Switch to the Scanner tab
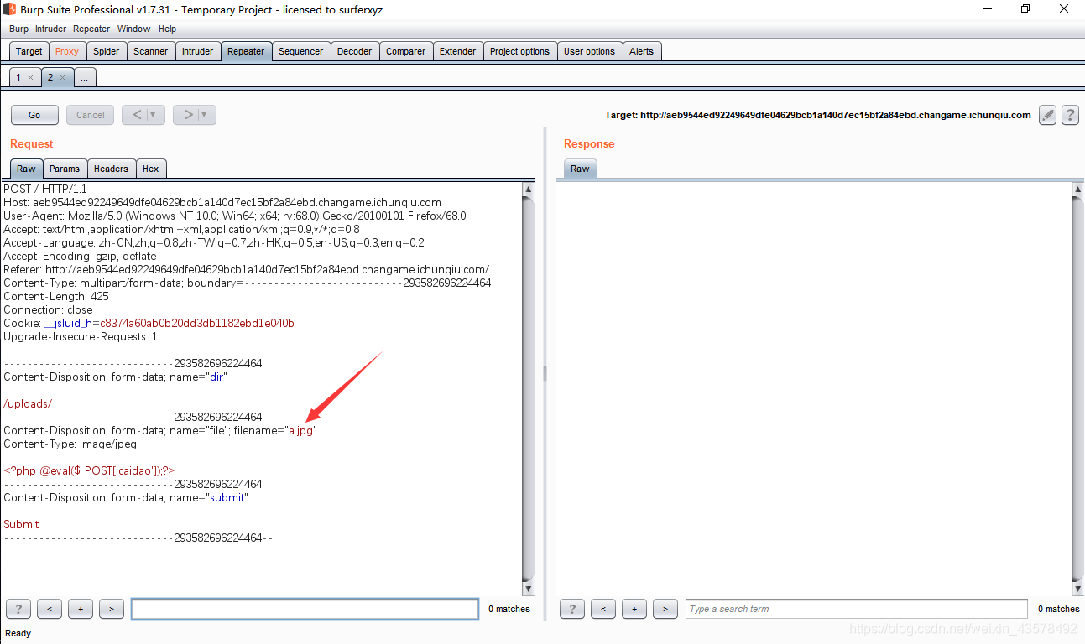 point(151,51)
